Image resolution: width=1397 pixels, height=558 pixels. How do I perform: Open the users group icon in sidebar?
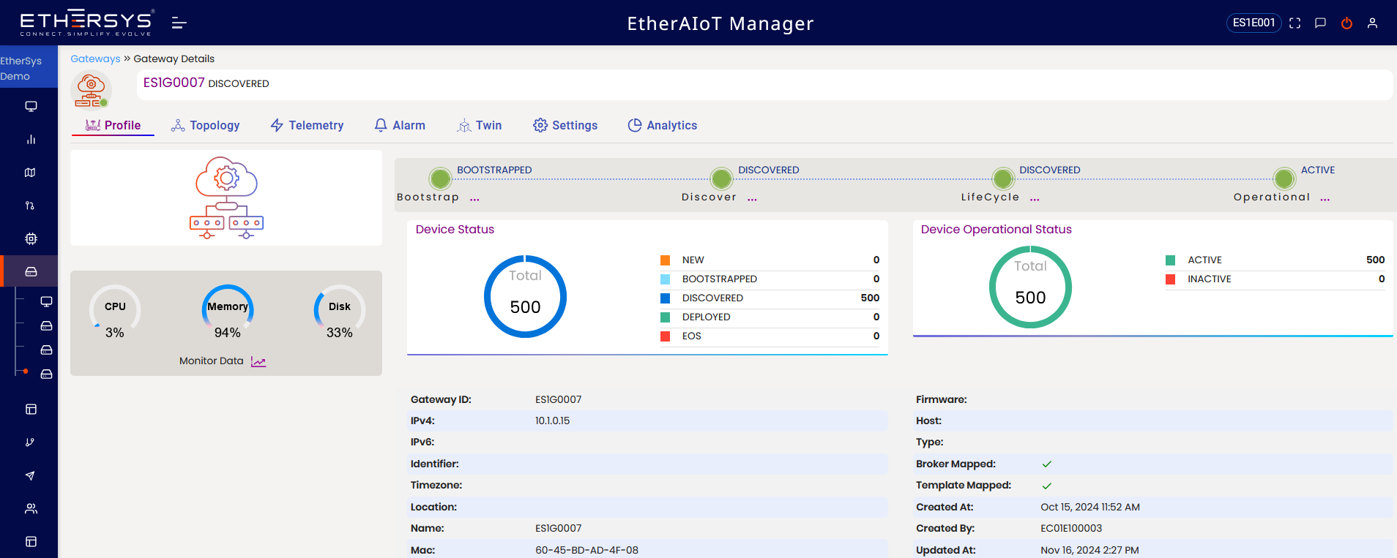[31, 508]
